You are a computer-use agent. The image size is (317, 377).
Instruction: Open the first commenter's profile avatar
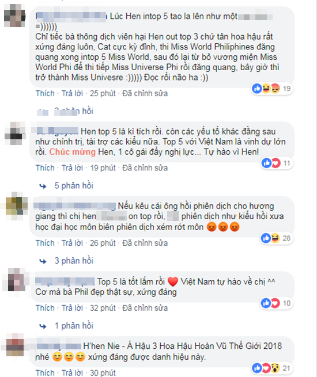click(x=14, y=16)
